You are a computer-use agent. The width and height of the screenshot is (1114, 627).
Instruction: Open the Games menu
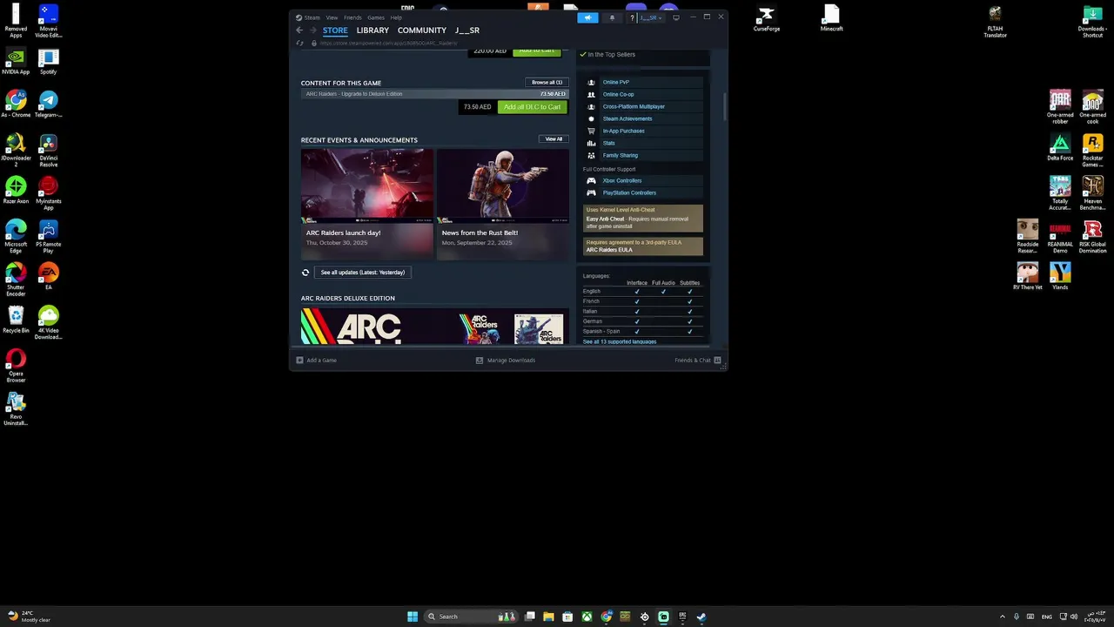pos(376,17)
